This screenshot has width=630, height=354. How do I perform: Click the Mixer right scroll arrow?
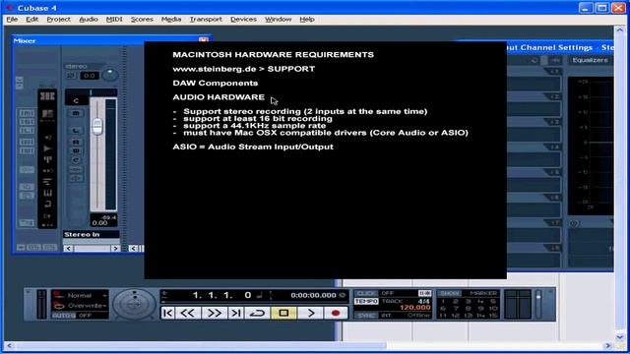[x=115, y=249]
